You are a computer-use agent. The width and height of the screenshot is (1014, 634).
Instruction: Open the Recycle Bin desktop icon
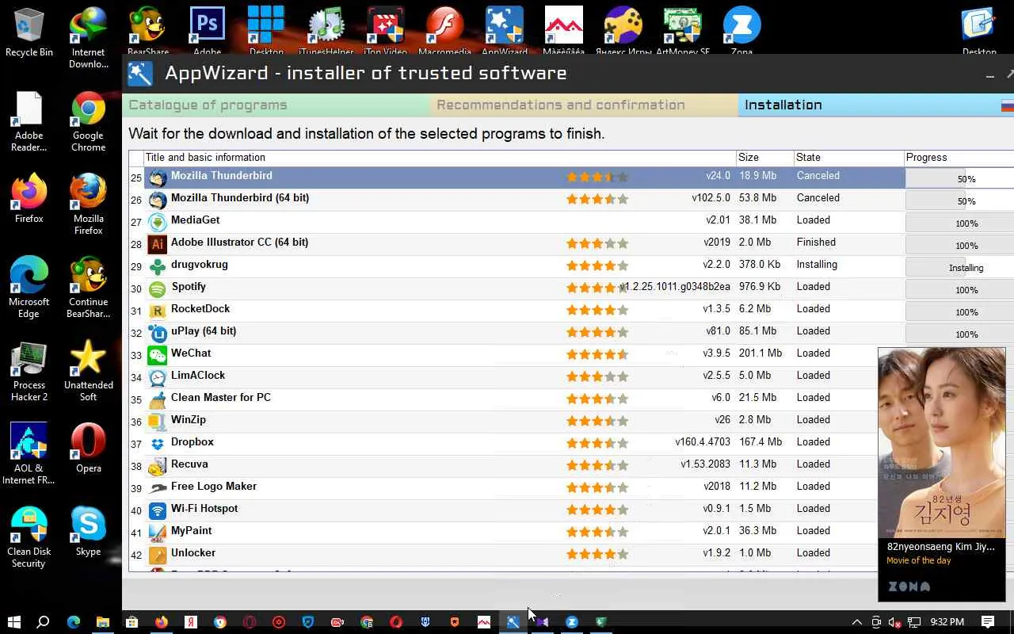(29, 32)
